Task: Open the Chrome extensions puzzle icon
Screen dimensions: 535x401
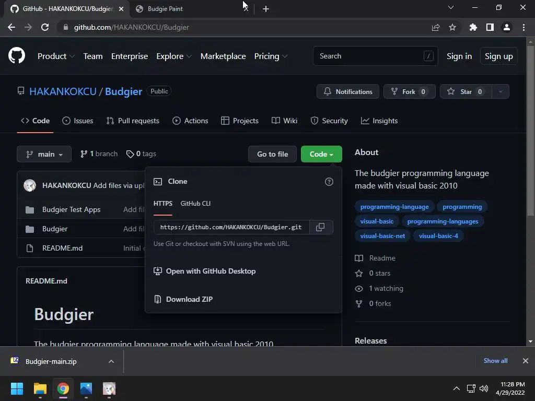Action: coord(473,27)
